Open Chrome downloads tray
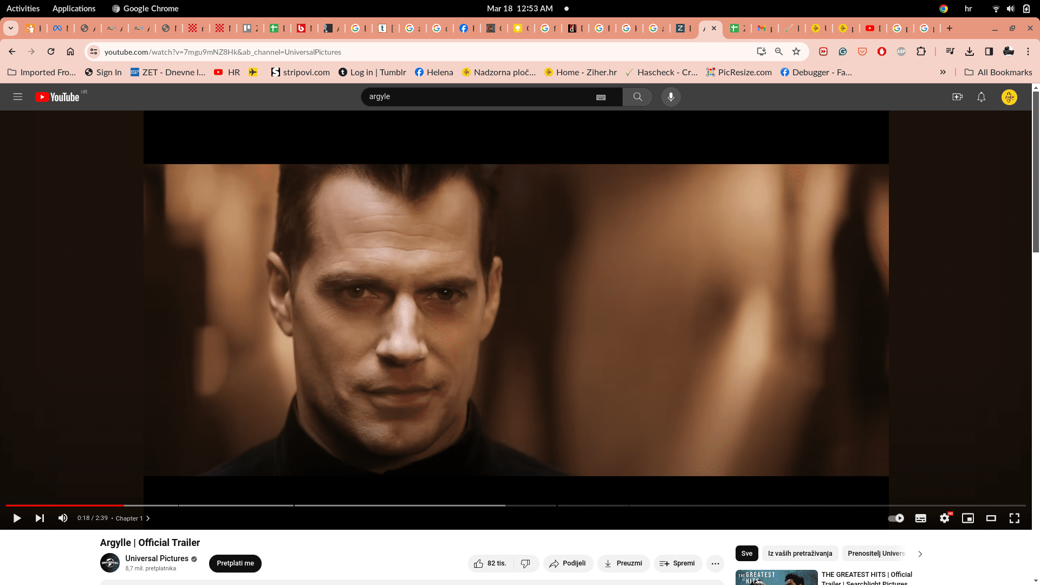This screenshot has width=1040, height=585. [x=970, y=51]
